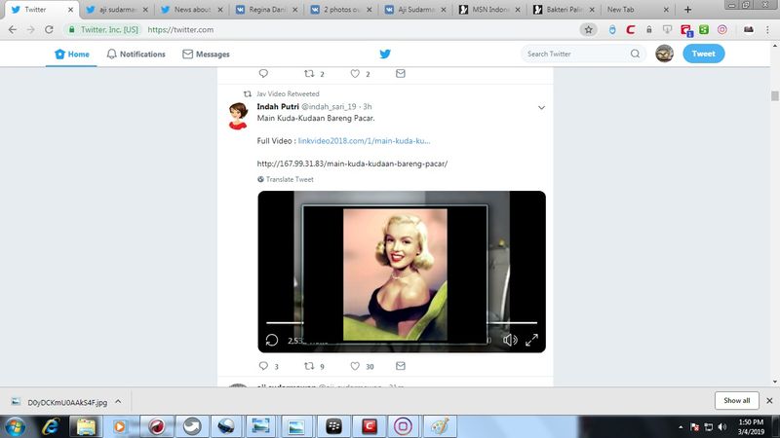The height and width of the screenshot is (438, 780).
Task: Replay the video with the replay icon
Action: tap(272, 340)
